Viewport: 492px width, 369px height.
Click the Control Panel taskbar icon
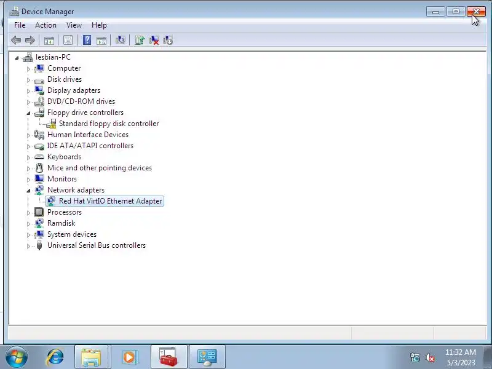pos(207,357)
